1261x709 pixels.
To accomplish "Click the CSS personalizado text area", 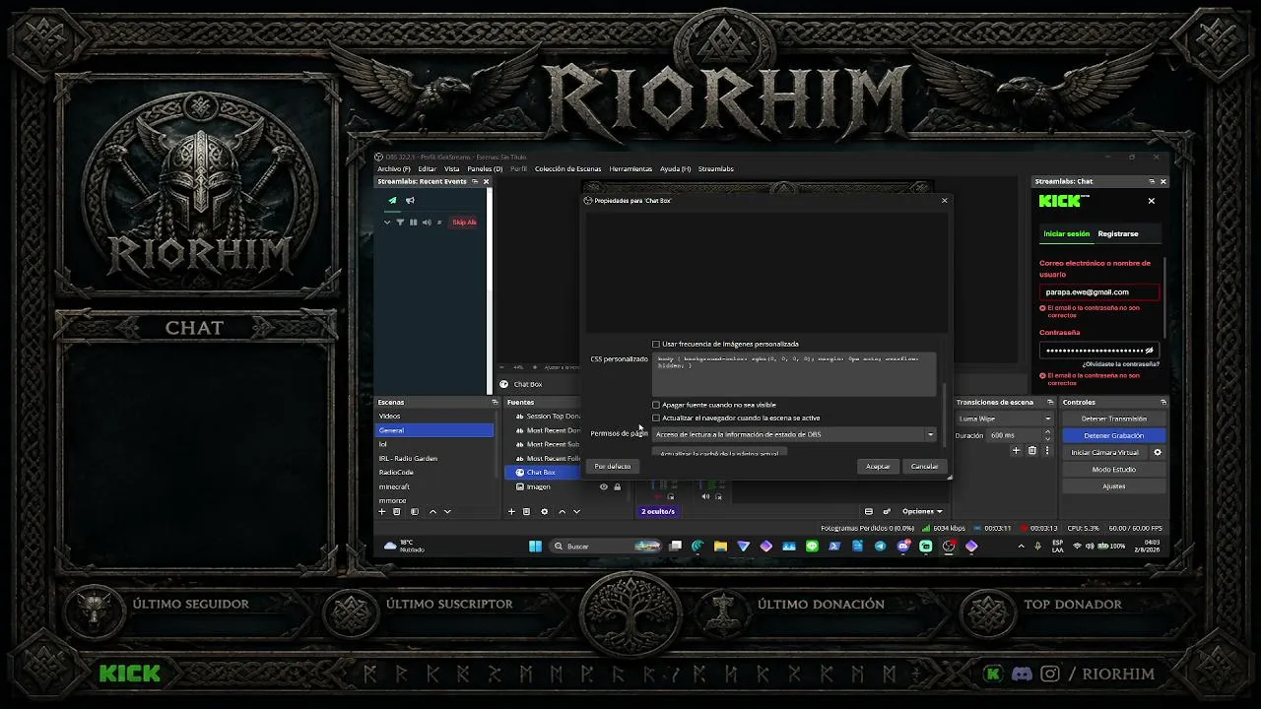I will 794,374.
